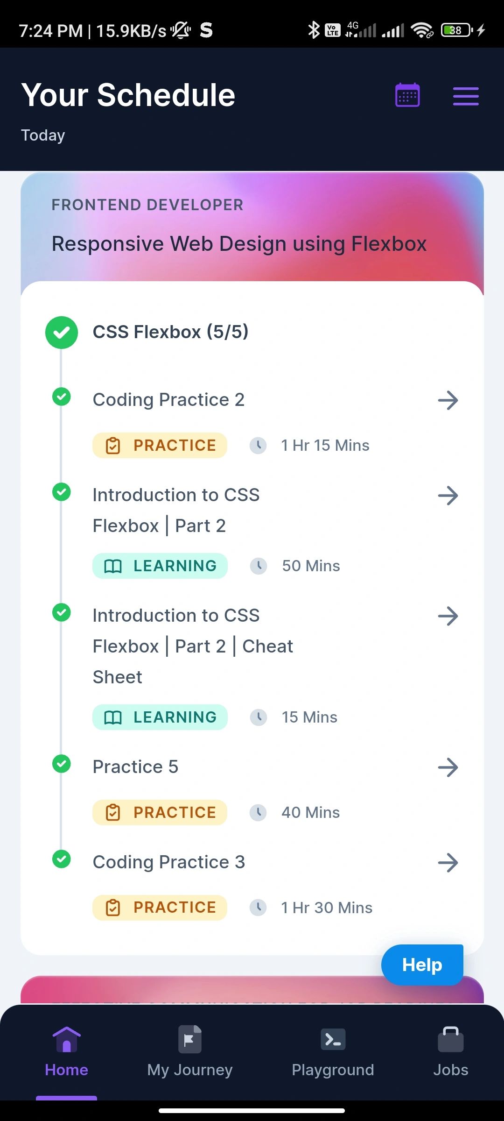Tap the Playground terminal icon

point(333,1039)
